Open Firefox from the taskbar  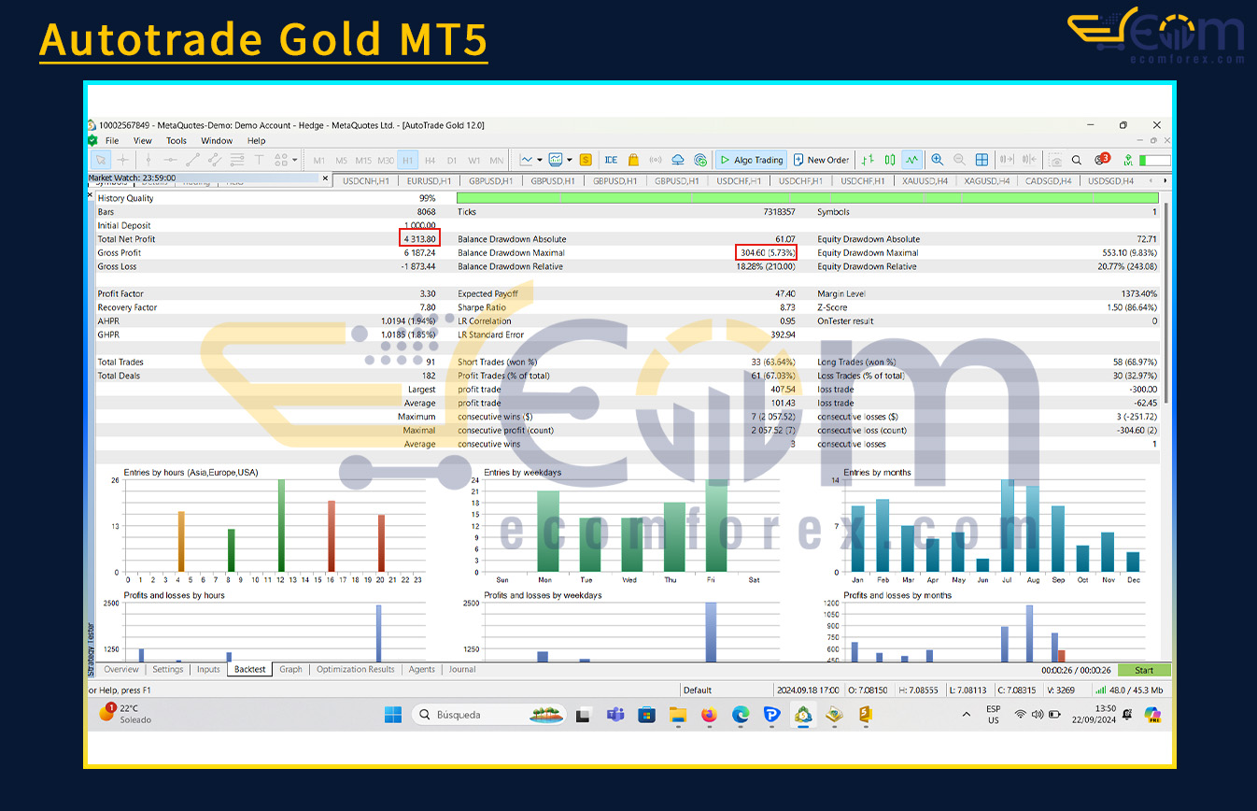click(x=709, y=715)
